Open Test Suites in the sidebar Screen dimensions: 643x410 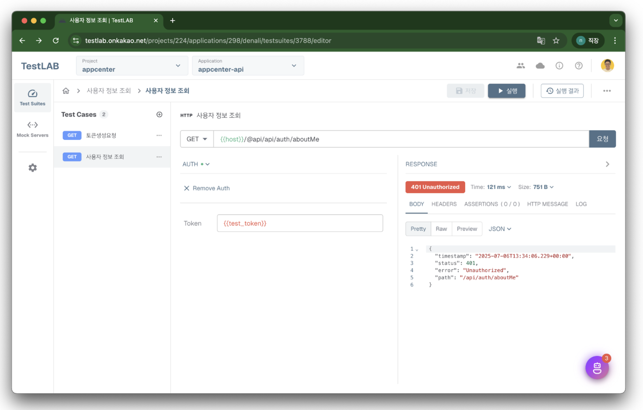pyautogui.click(x=32, y=97)
